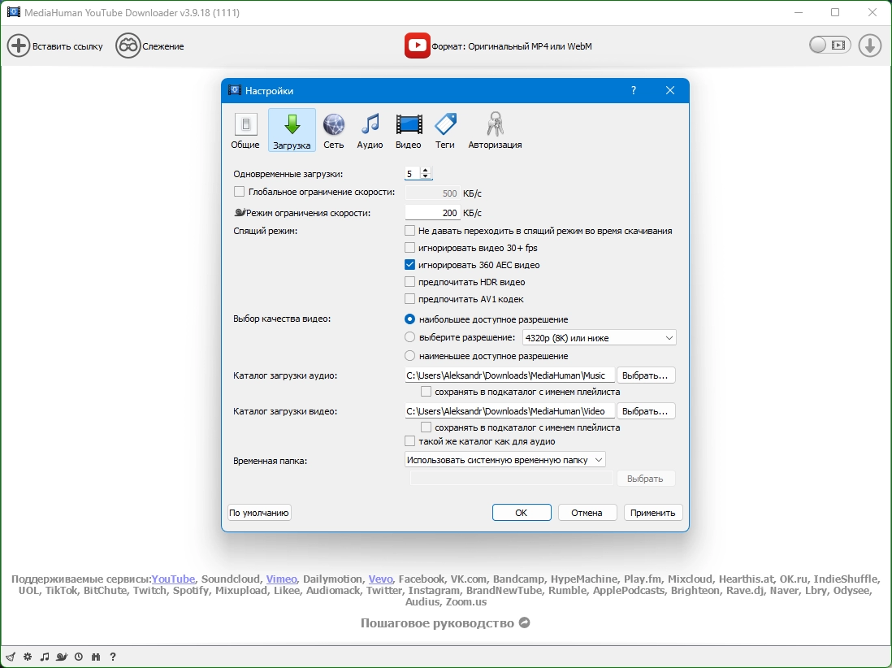Open the Авторизация settings tab
The width and height of the screenshot is (892, 668).
pyautogui.click(x=495, y=130)
